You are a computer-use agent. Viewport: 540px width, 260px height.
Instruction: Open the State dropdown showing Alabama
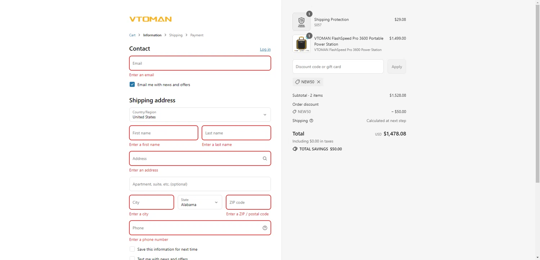click(x=200, y=202)
